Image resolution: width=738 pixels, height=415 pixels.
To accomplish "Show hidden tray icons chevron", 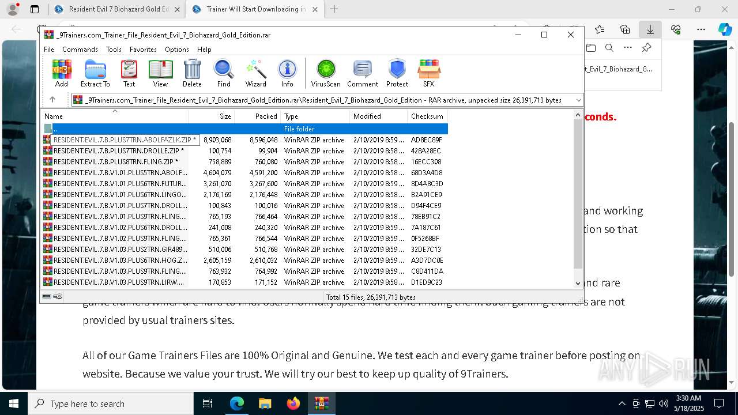I will pyautogui.click(x=622, y=403).
